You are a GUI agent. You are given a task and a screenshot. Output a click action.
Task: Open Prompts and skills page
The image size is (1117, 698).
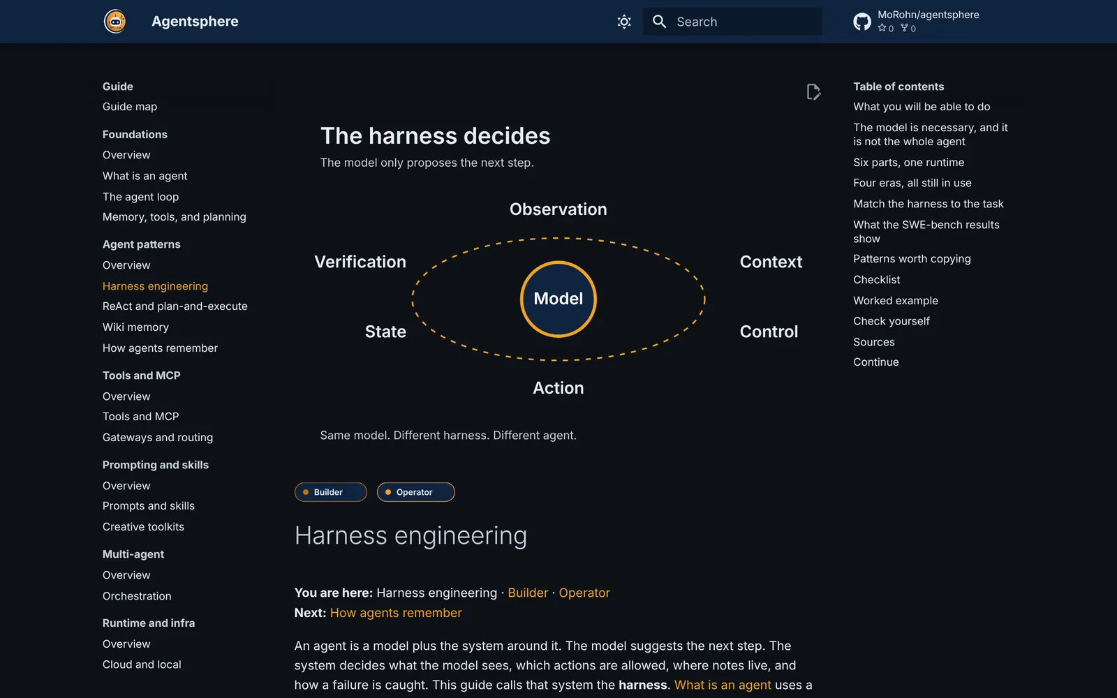149,506
